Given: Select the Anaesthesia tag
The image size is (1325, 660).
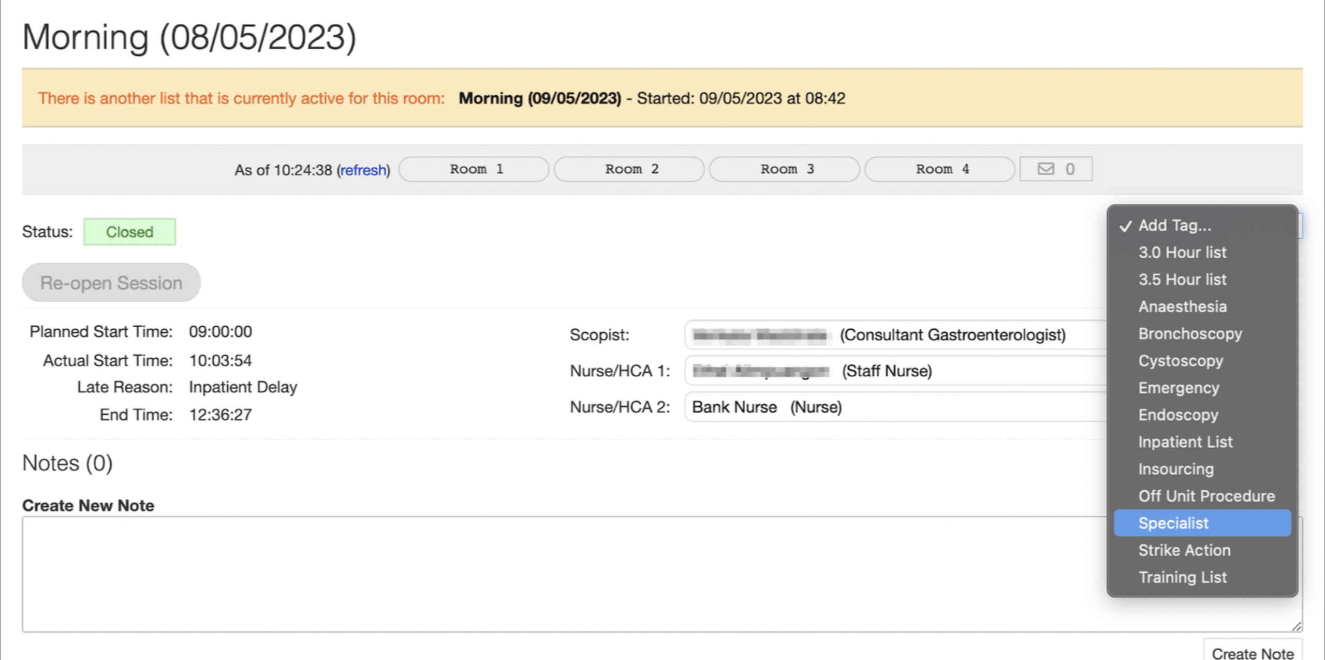Looking at the screenshot, I should 1182,306.
